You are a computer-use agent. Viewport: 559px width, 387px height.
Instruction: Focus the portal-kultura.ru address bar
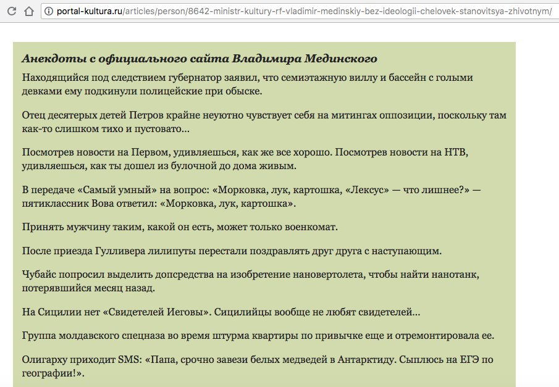tap(300, 11)
